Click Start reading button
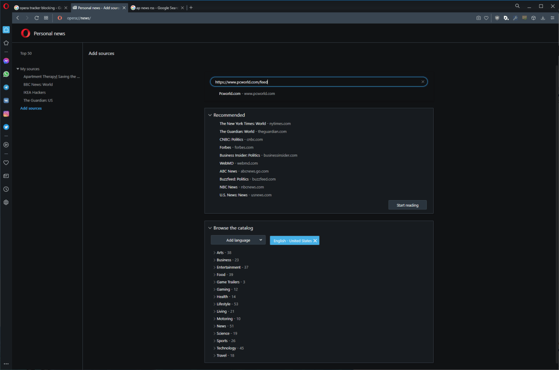The width and height of the screenshot is (559, 370). tap(408, 205)
